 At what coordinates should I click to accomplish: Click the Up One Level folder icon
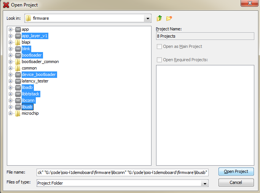159,18
